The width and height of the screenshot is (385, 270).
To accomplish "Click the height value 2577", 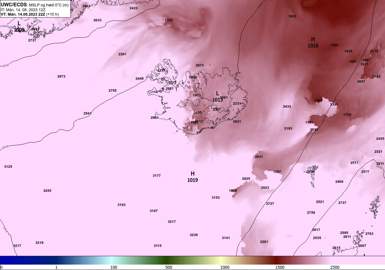I will [x=365, y=172].
